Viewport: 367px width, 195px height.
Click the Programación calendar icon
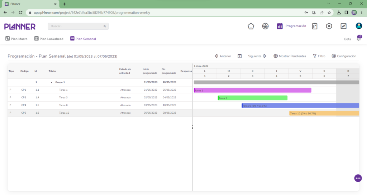[280, 26]
